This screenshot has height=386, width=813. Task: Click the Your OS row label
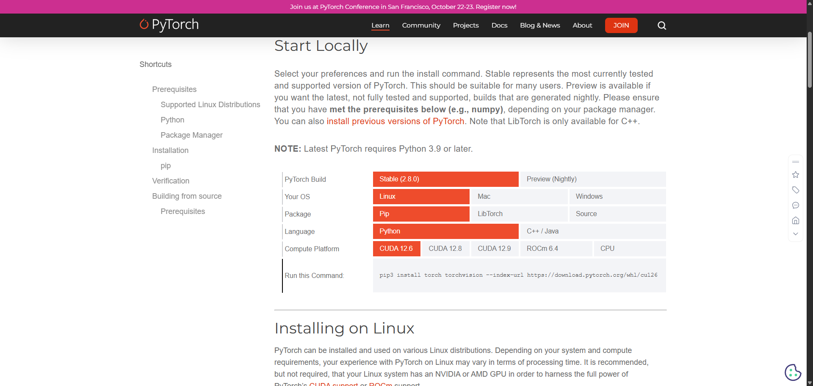pyautogui.click(x=297, y=197)
